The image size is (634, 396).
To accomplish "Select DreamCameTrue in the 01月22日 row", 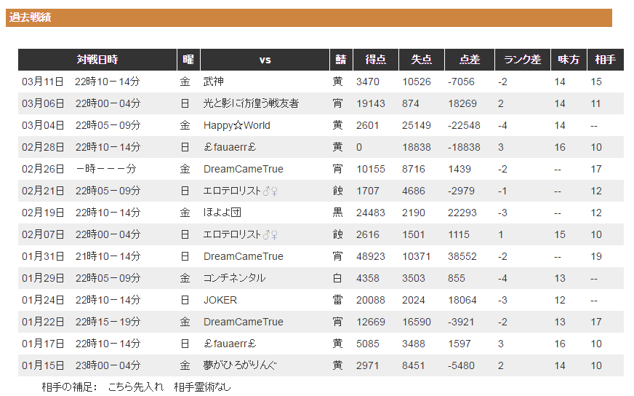I will pos(244,322).
